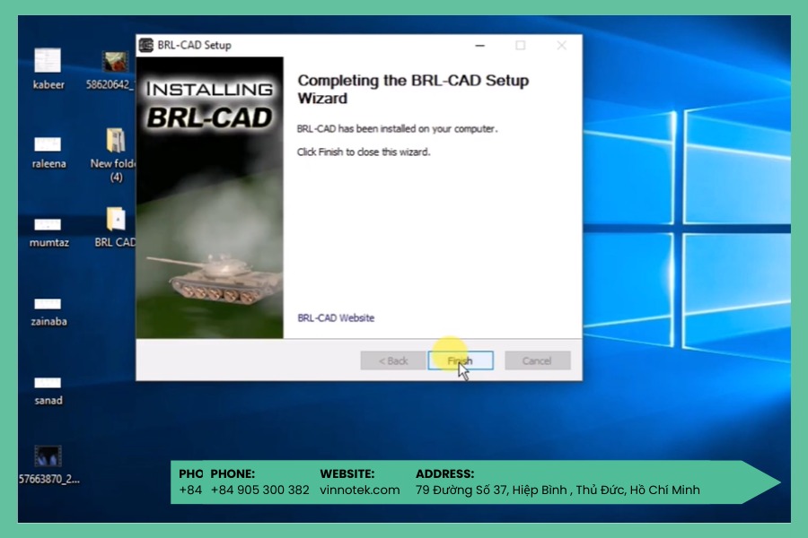808x538 pixels.
Task: Select the New folder (4) desktop icon
Action: [x=114, y=155]
